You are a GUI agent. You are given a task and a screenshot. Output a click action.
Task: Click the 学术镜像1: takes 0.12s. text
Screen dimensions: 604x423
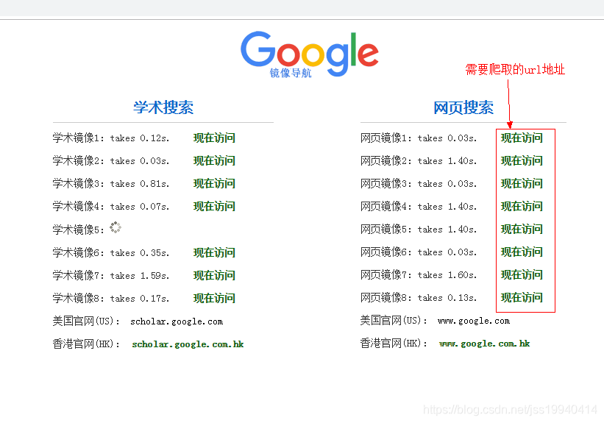point(111,138)
